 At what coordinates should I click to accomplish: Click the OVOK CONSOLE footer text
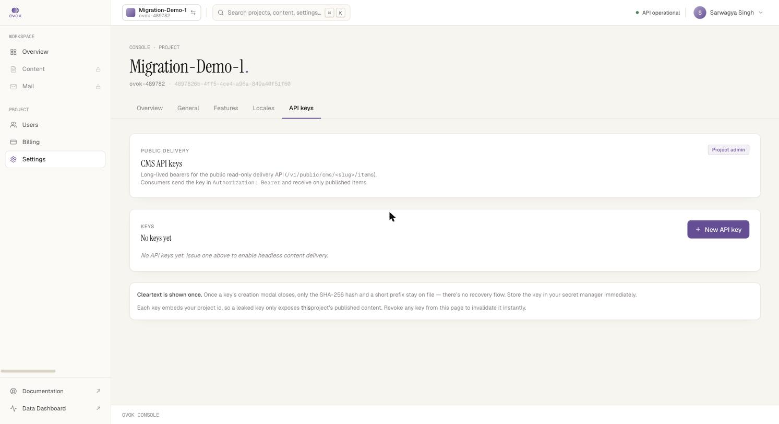(x=141, y=415)
